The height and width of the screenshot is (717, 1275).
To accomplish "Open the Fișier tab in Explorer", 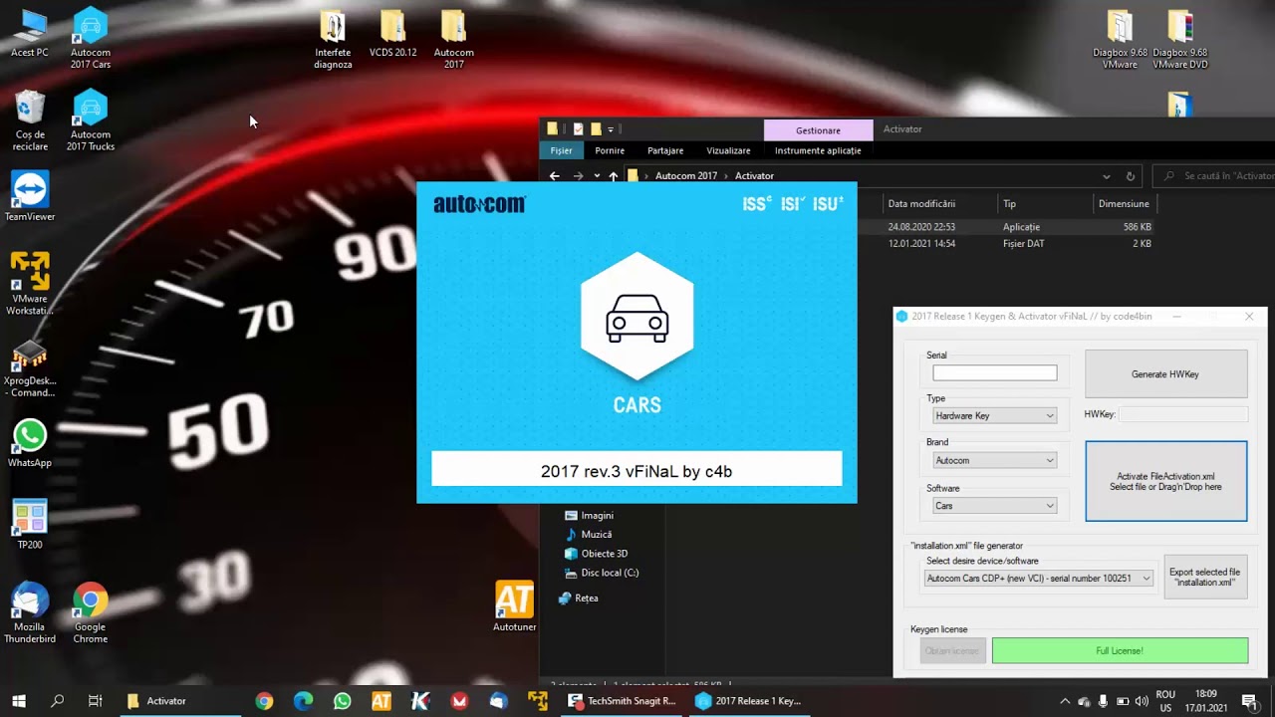I will (562, 150).
